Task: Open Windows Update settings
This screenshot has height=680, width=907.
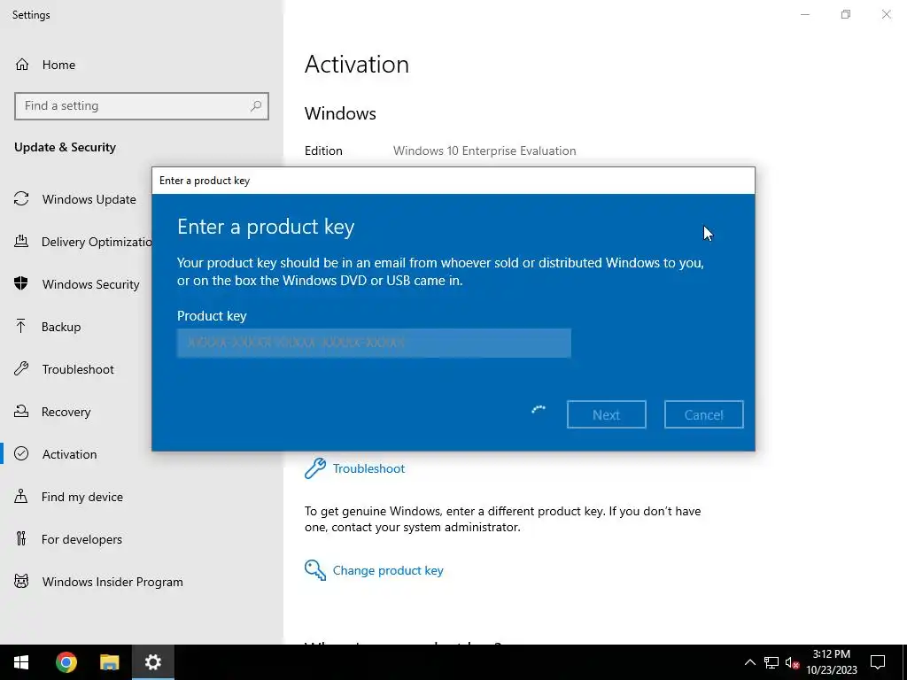Action: [89, 199]
